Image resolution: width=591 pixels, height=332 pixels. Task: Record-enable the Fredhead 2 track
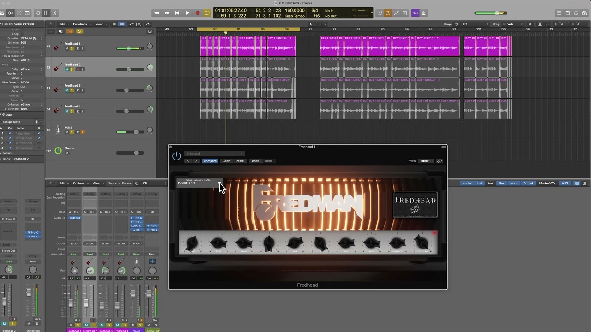(78, 70)
